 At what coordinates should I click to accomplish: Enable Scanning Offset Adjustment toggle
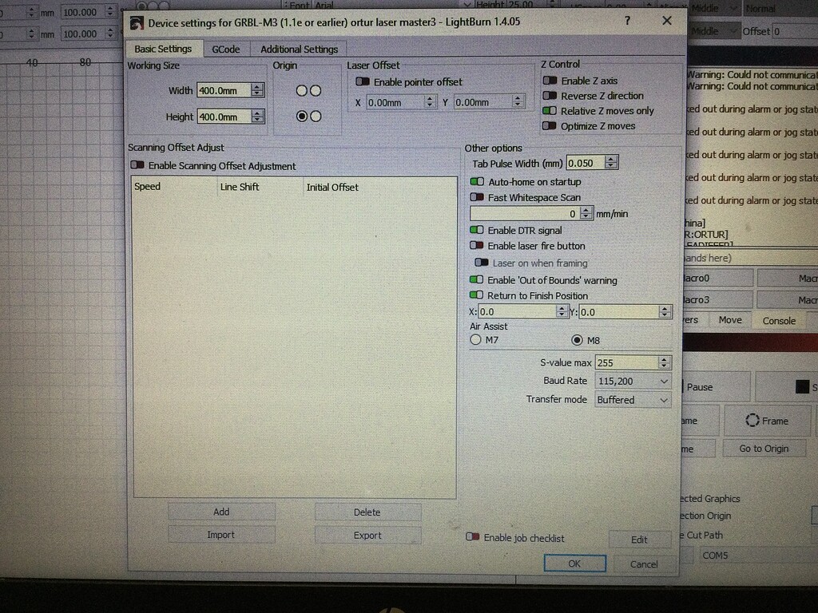[137, 166]
